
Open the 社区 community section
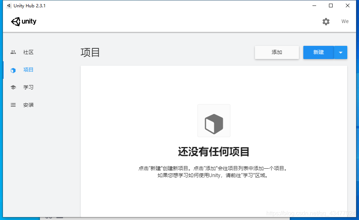pyautogui.click(x=29, y=52)
